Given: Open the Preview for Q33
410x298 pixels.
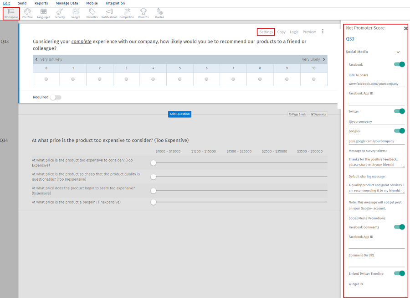Looking at the screenshot, I should (x=309, y=32).
